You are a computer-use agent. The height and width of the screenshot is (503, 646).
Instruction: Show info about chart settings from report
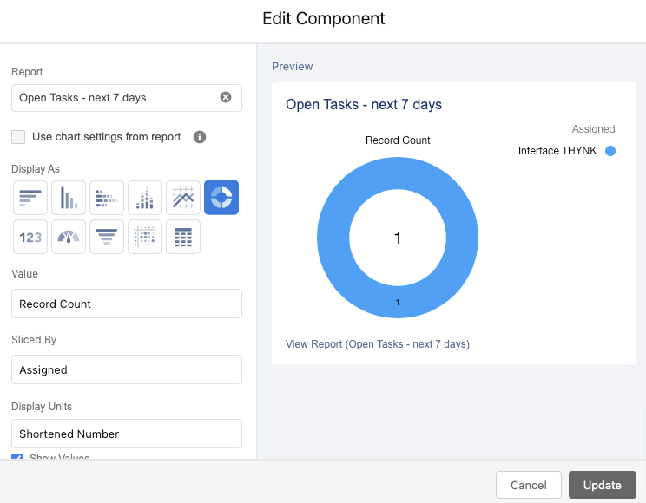[x=200, y=137]
